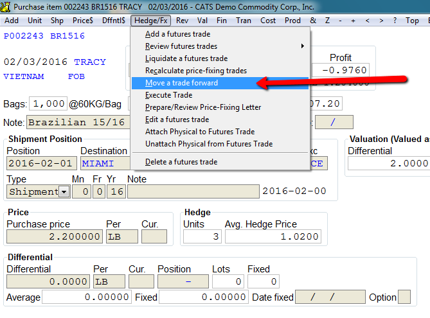Click the Differential value field 0.0000
Viewport: 430px width, 318px height.
coord(48,281)
